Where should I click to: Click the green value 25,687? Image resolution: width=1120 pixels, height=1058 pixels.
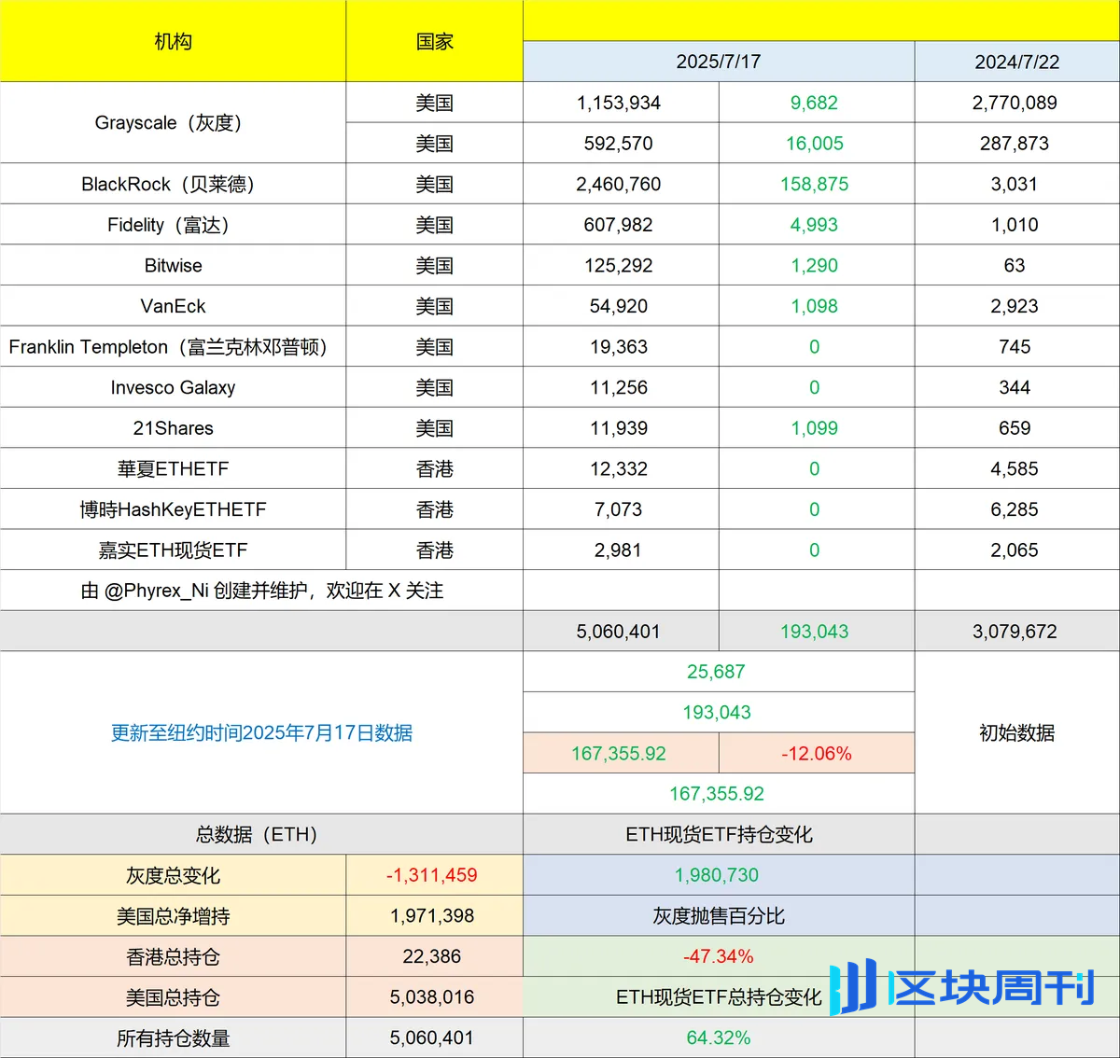coord(717,672)
